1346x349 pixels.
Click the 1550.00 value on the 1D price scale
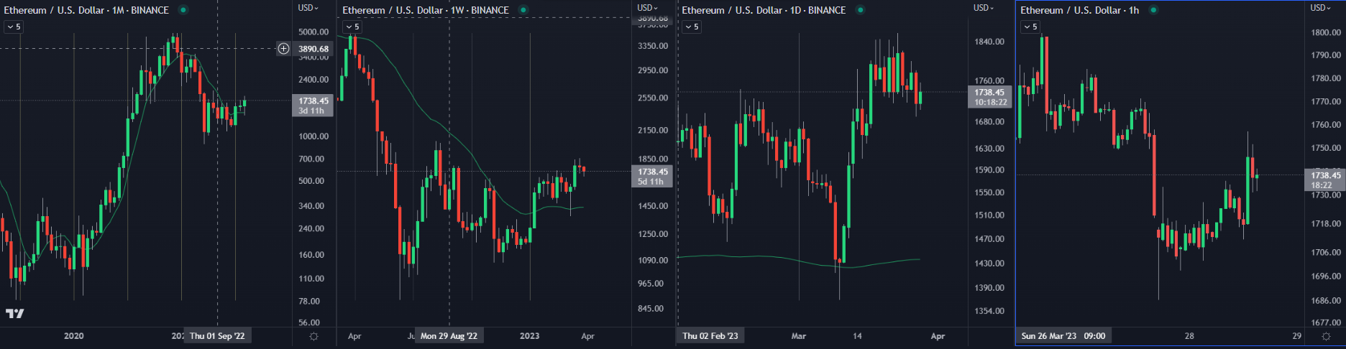(989, 192)
